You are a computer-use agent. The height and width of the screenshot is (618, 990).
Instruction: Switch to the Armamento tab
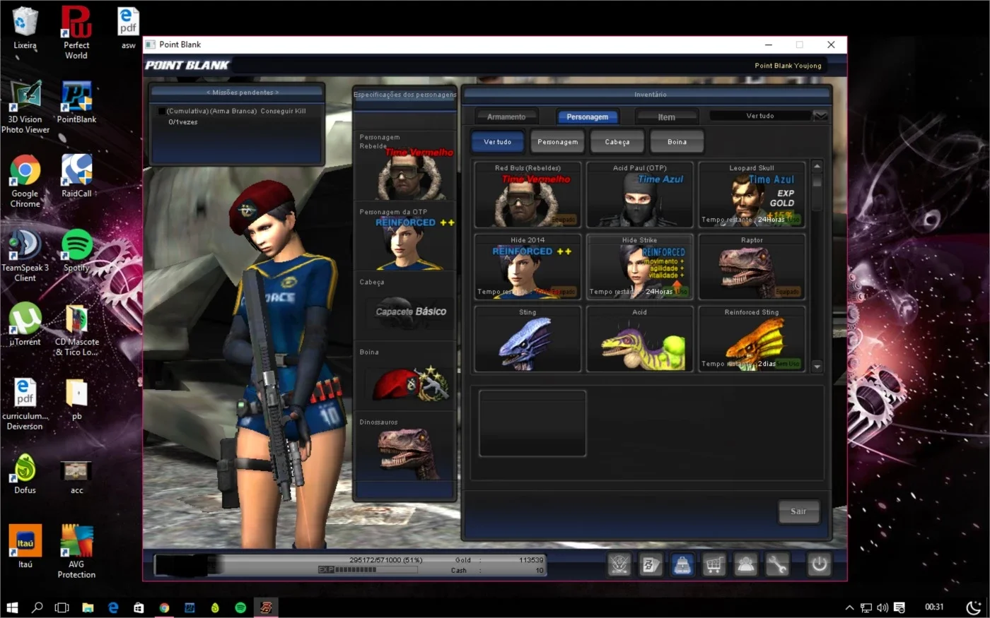pos(506,117)
